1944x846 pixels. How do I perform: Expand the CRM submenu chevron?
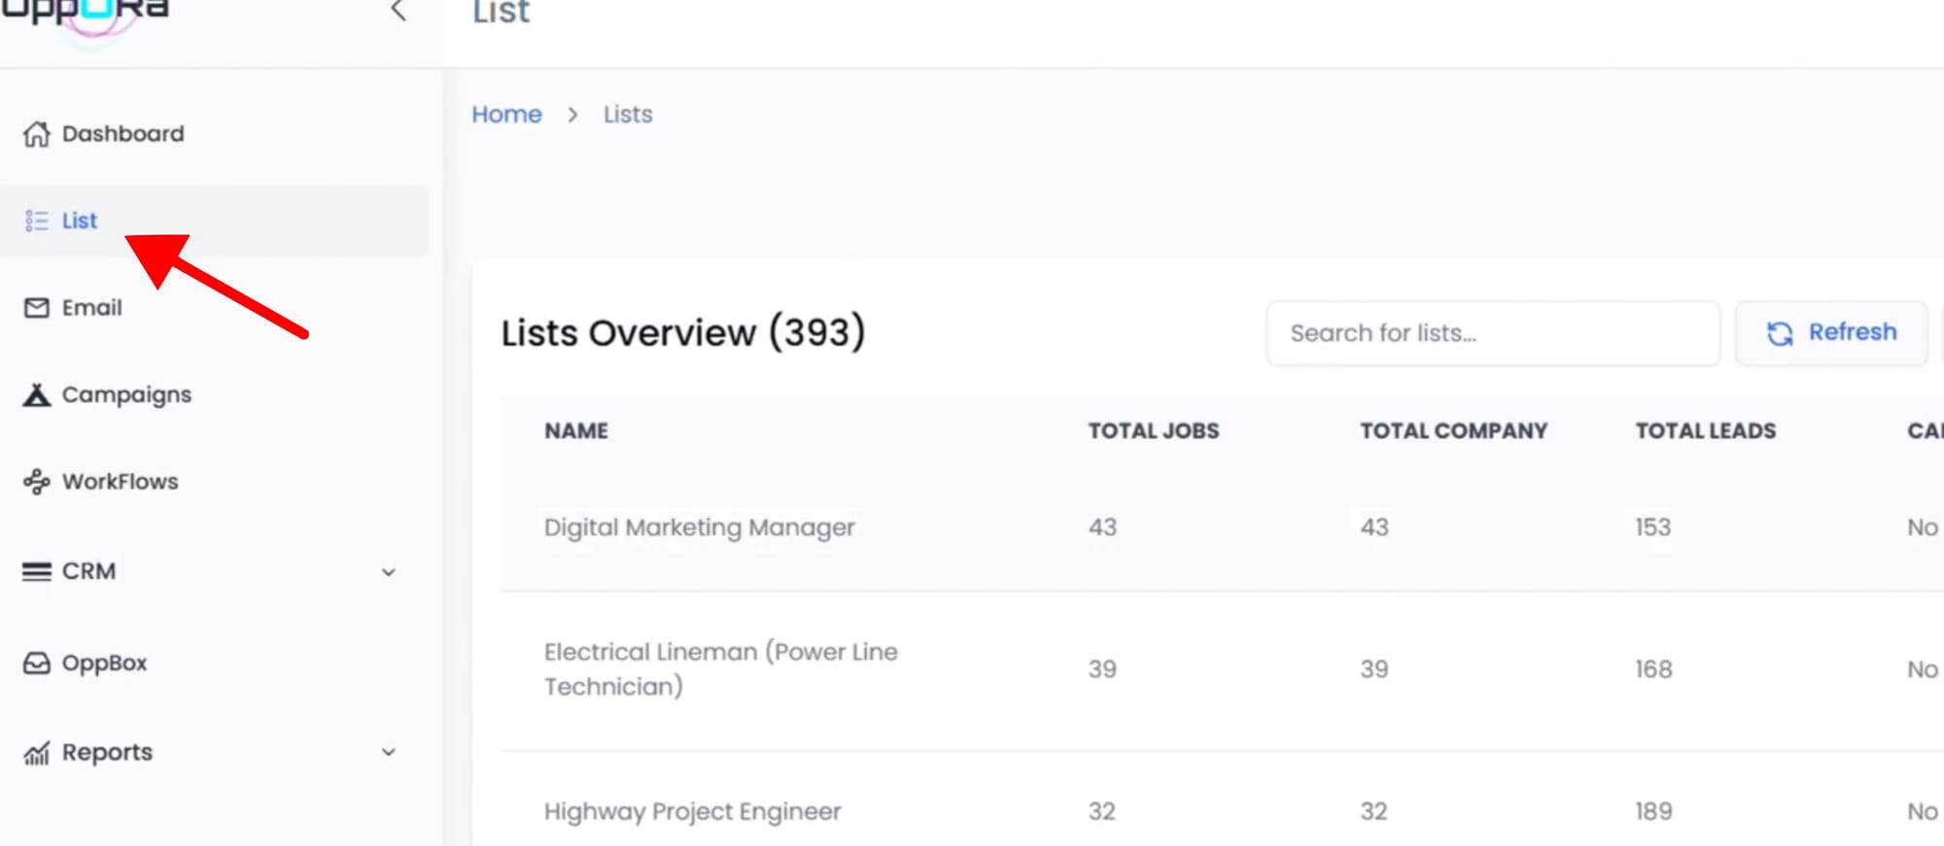click(x=388, y=572)
